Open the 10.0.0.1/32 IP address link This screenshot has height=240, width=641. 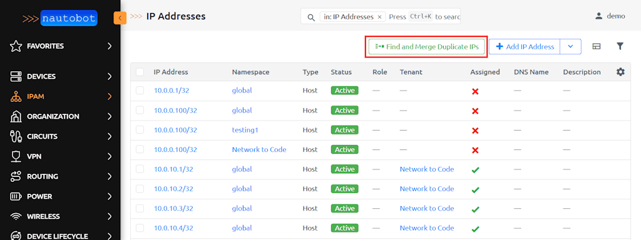pos(172,91)
